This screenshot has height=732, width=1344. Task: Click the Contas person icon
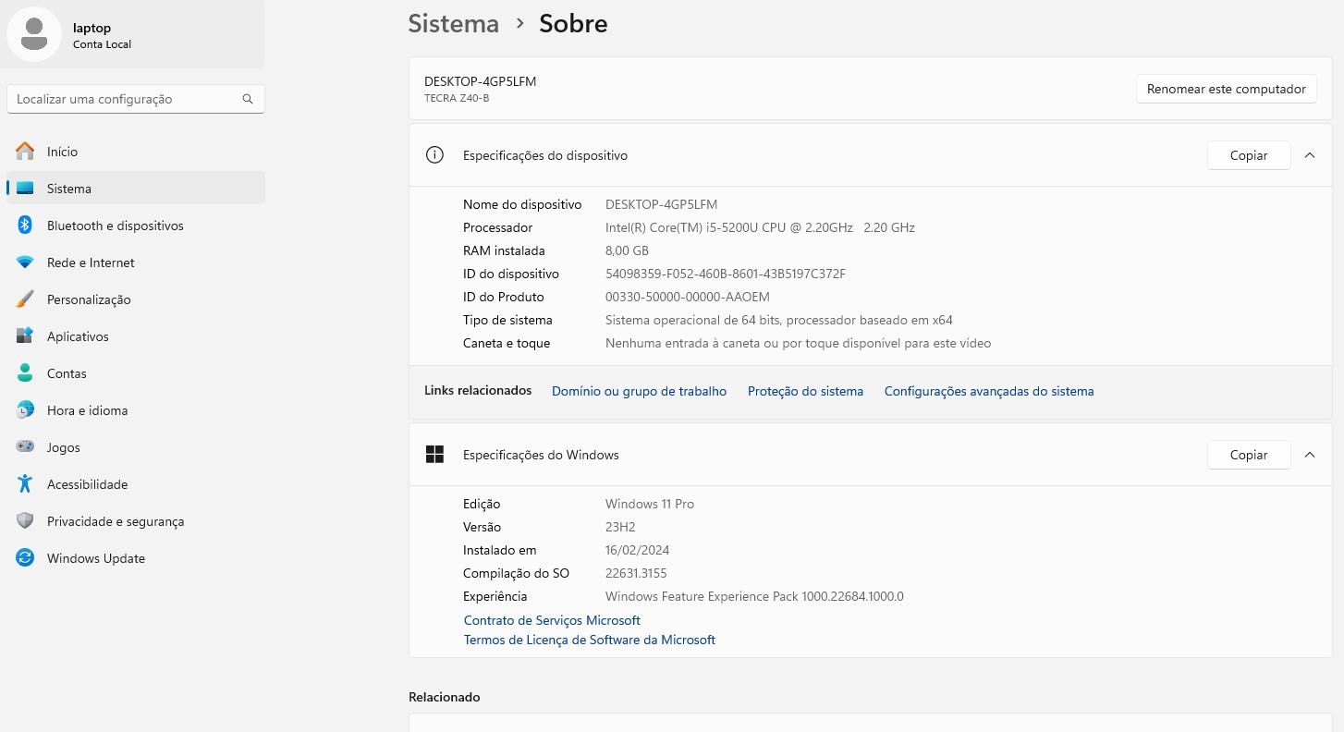click(25, 373)
